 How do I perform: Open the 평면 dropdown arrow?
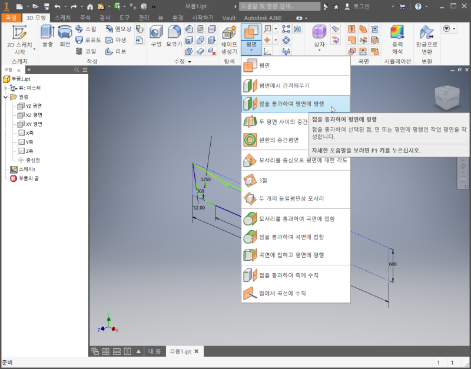pyautogui.click(x=251, y=51)
